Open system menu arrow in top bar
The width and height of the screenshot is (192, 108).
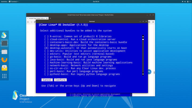coord(190,2)
